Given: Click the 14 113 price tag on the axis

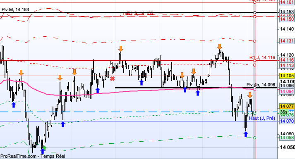Looking at the screenshot, I should (287, 65).
